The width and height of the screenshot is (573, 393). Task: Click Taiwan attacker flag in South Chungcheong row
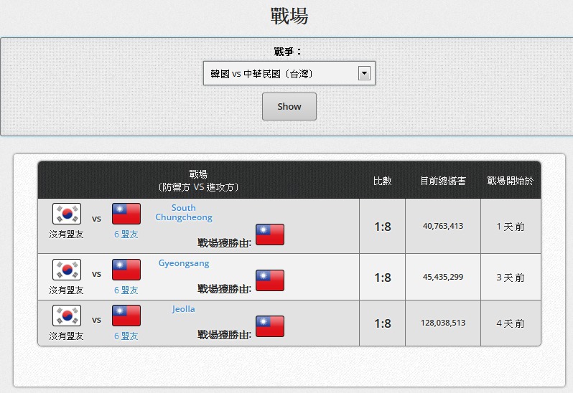[126, 214]
